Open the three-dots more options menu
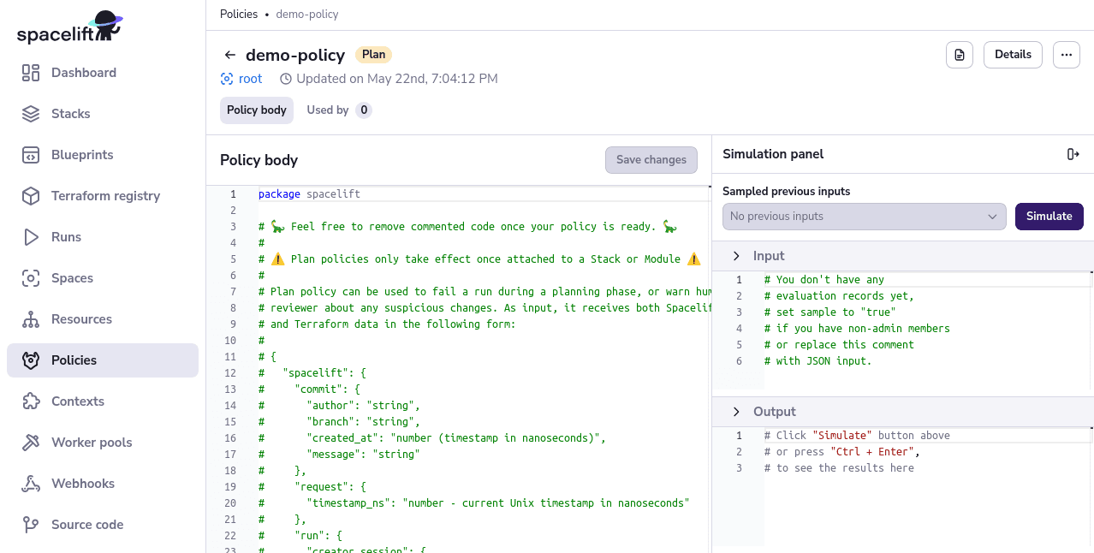This screenshot has width=1094, height=553. click(x=1066, y=55)
